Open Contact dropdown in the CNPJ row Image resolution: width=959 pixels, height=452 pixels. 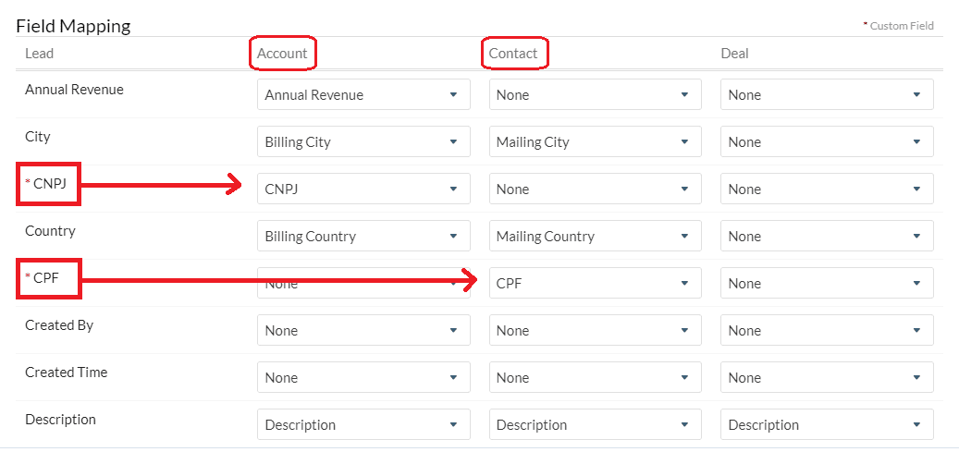pyautogui.click(x=595, y=189)
